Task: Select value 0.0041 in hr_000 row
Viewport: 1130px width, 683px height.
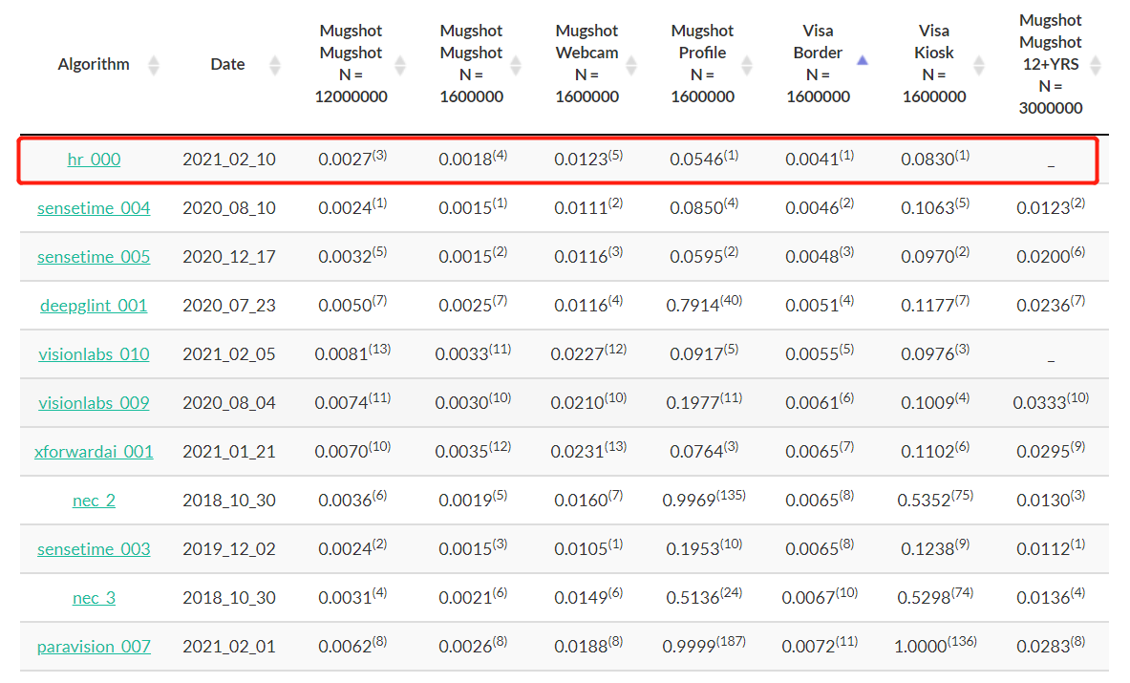Action: (x=812, y=160)
